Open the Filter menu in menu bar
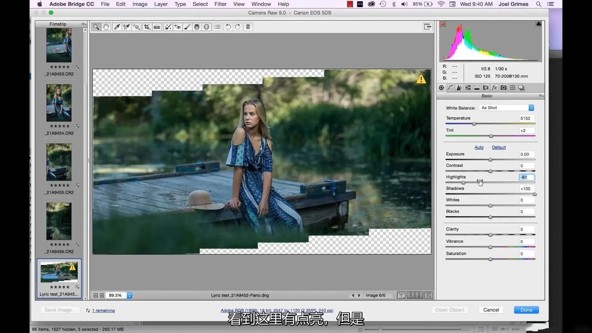Image resolution: width=592 pixels, height=333 pixels. point(220,4)
